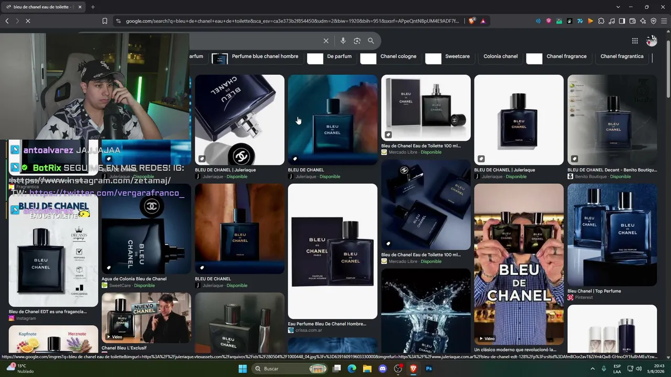This screenshot has height=377, width=671.
Task: Search by image with Google Lens
Action: 357,41
